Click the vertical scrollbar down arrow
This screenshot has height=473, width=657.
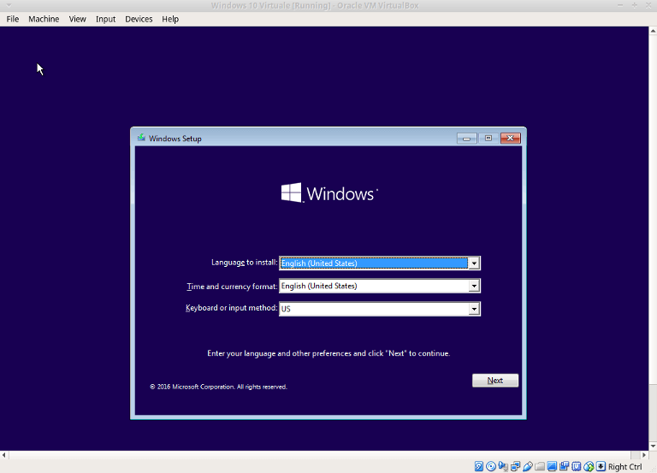(653, 446)
